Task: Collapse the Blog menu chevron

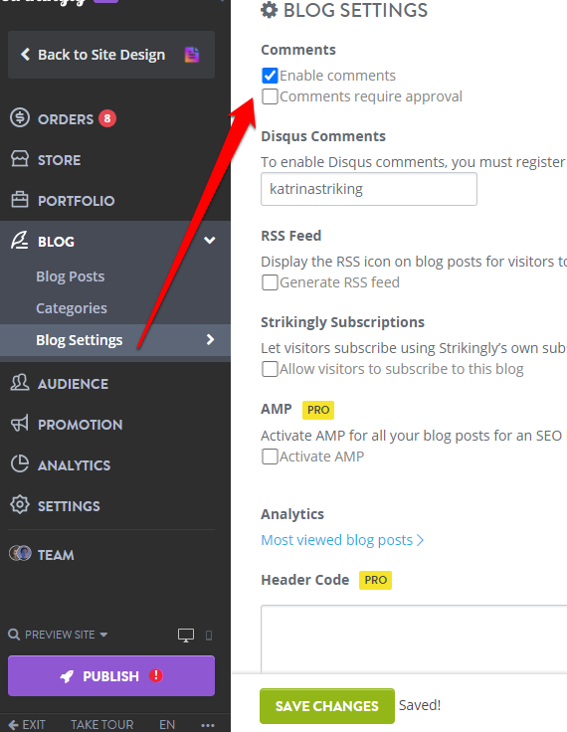Action: point(210,241)
